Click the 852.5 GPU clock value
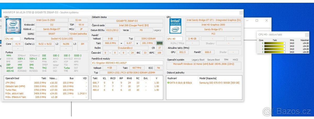The image size is (314, 119). pyautogui.click(x=183, y=52)
